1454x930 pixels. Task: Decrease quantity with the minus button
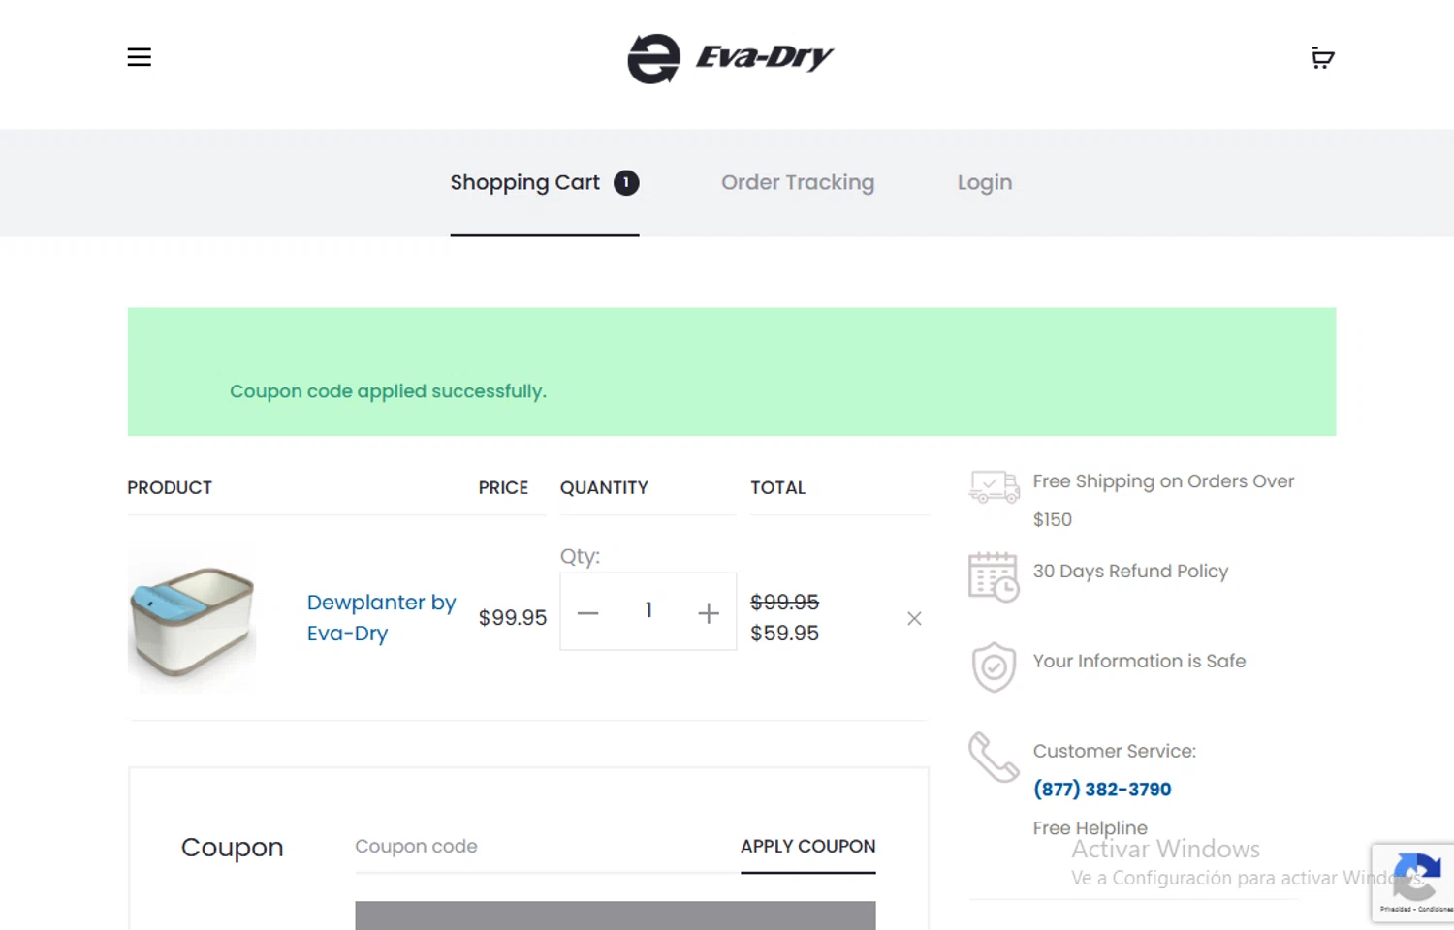tap(587, 612)
